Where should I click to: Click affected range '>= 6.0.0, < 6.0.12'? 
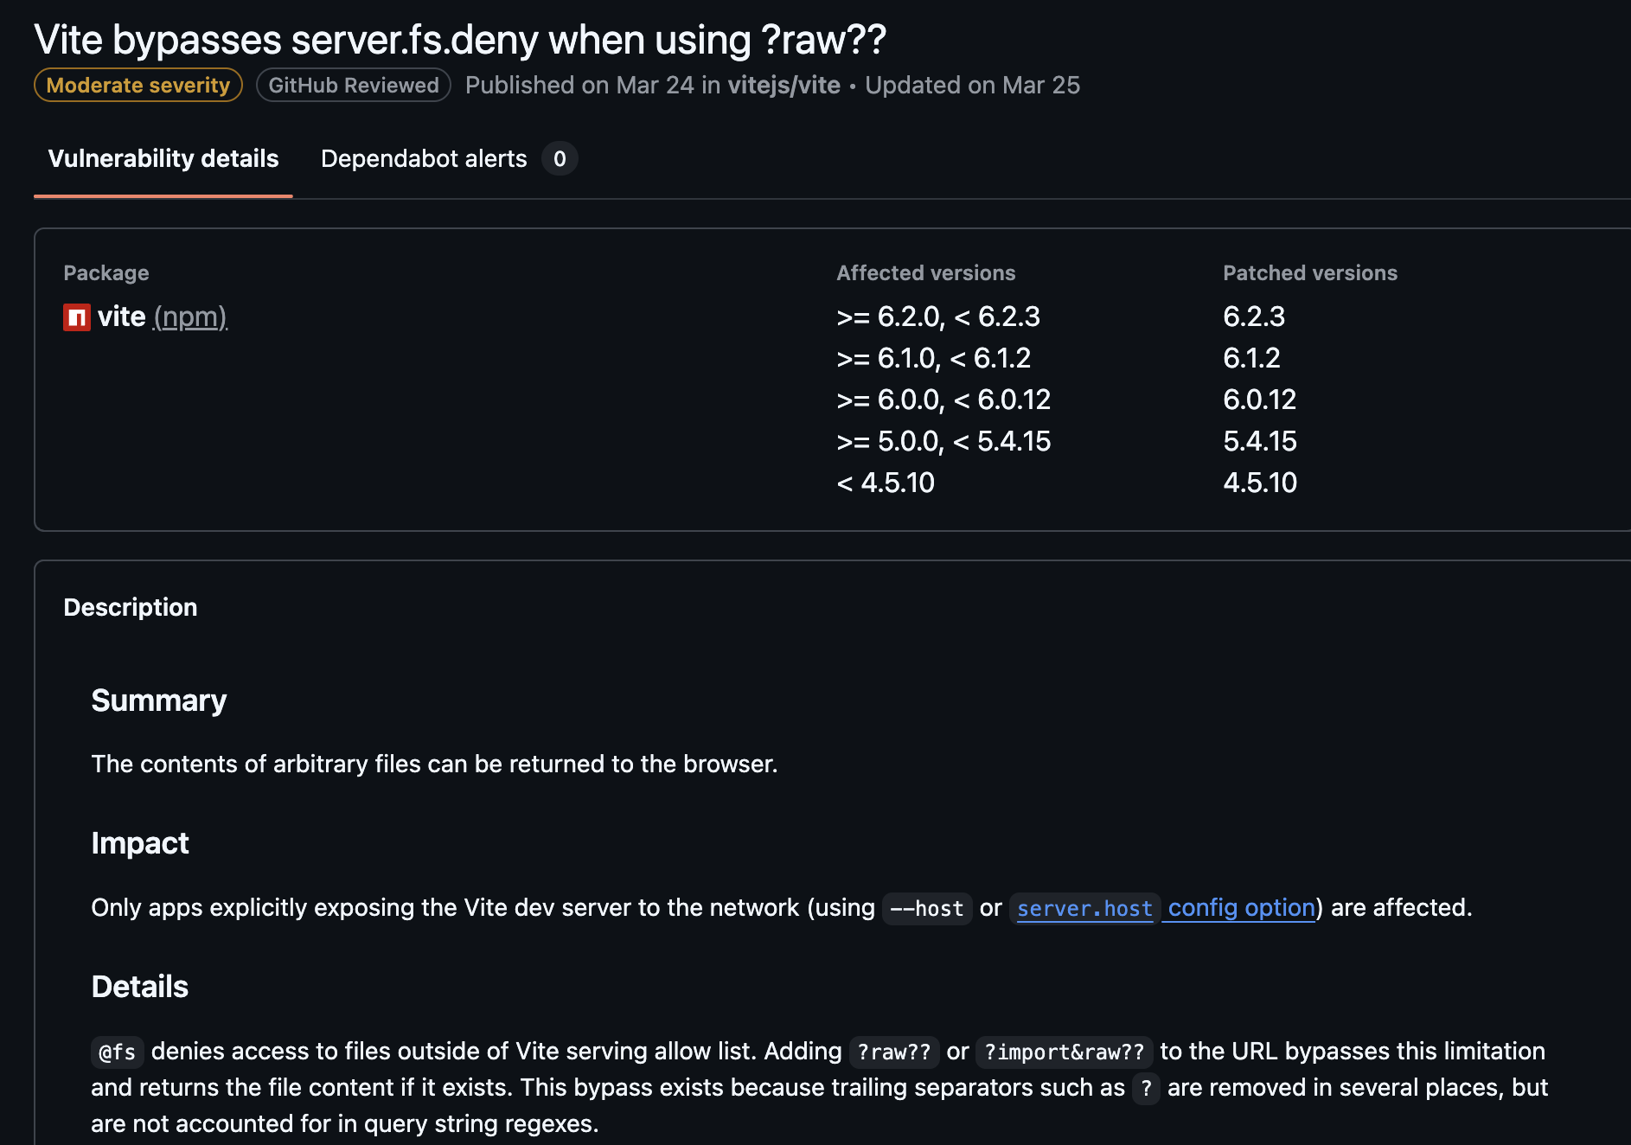click(x=943, y=400)
